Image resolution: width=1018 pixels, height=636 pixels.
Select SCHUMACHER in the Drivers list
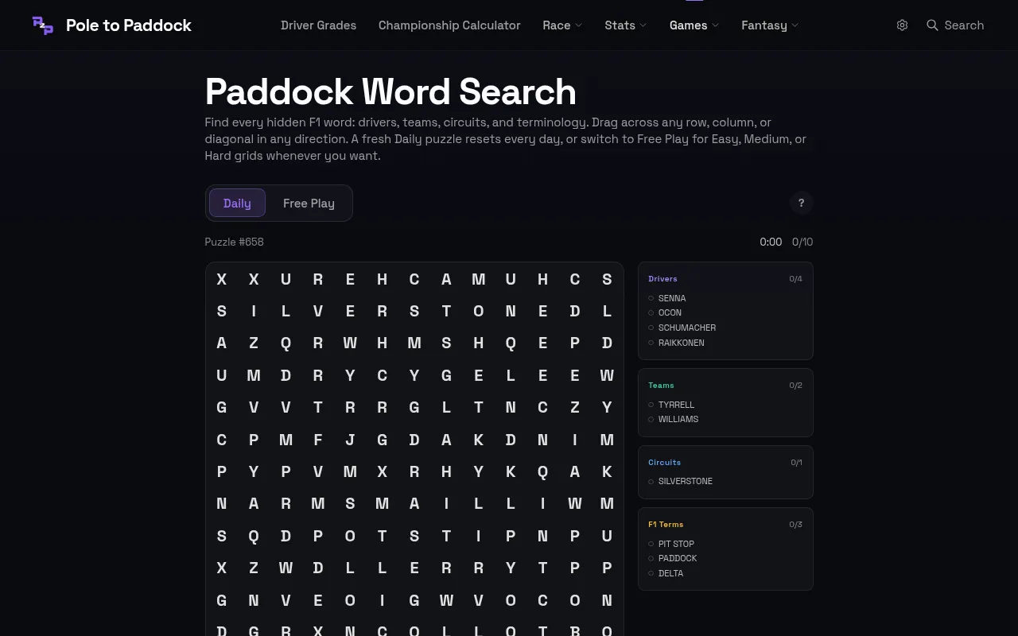(x=687, y=328)
